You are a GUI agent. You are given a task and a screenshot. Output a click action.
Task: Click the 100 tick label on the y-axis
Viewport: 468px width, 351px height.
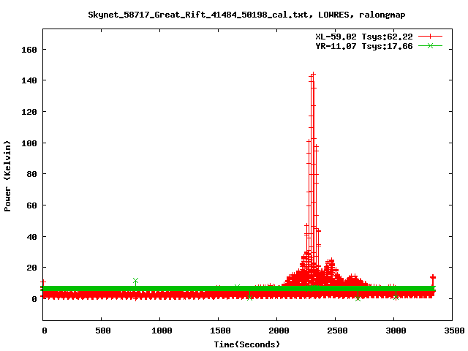(x=29, y=143)
